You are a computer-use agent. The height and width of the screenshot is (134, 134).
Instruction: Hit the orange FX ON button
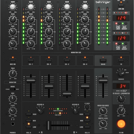click(121, 124)
